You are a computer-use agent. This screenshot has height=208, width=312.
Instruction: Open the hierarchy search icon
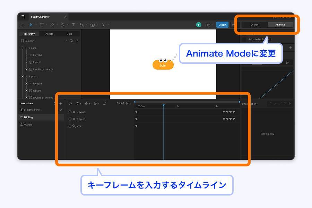(72, 41)
